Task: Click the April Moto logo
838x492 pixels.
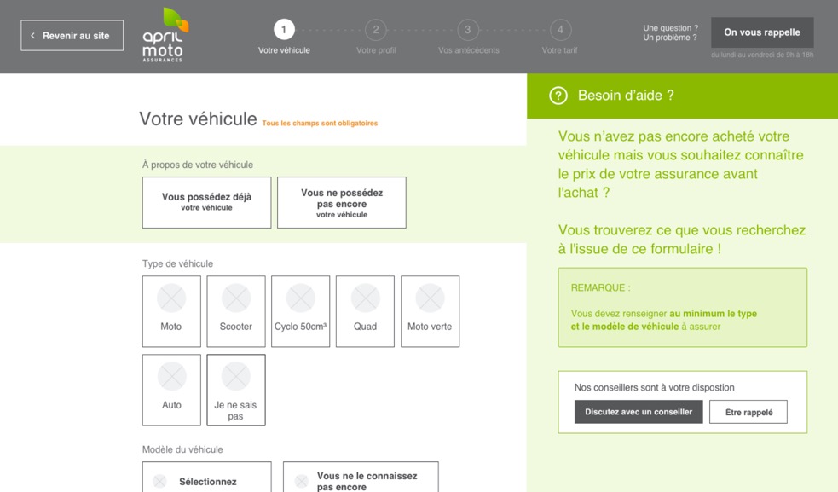Action: click(164, 35)
